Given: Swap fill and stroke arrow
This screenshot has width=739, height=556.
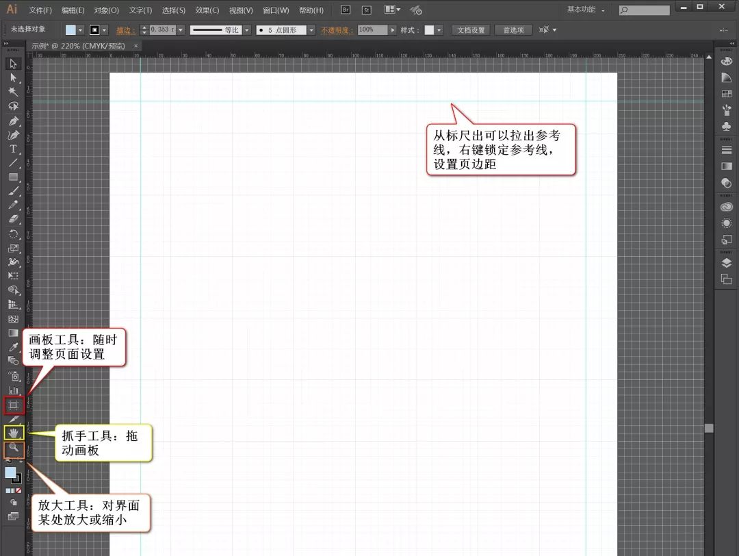Looking at the screenshot, I should 21,462.
